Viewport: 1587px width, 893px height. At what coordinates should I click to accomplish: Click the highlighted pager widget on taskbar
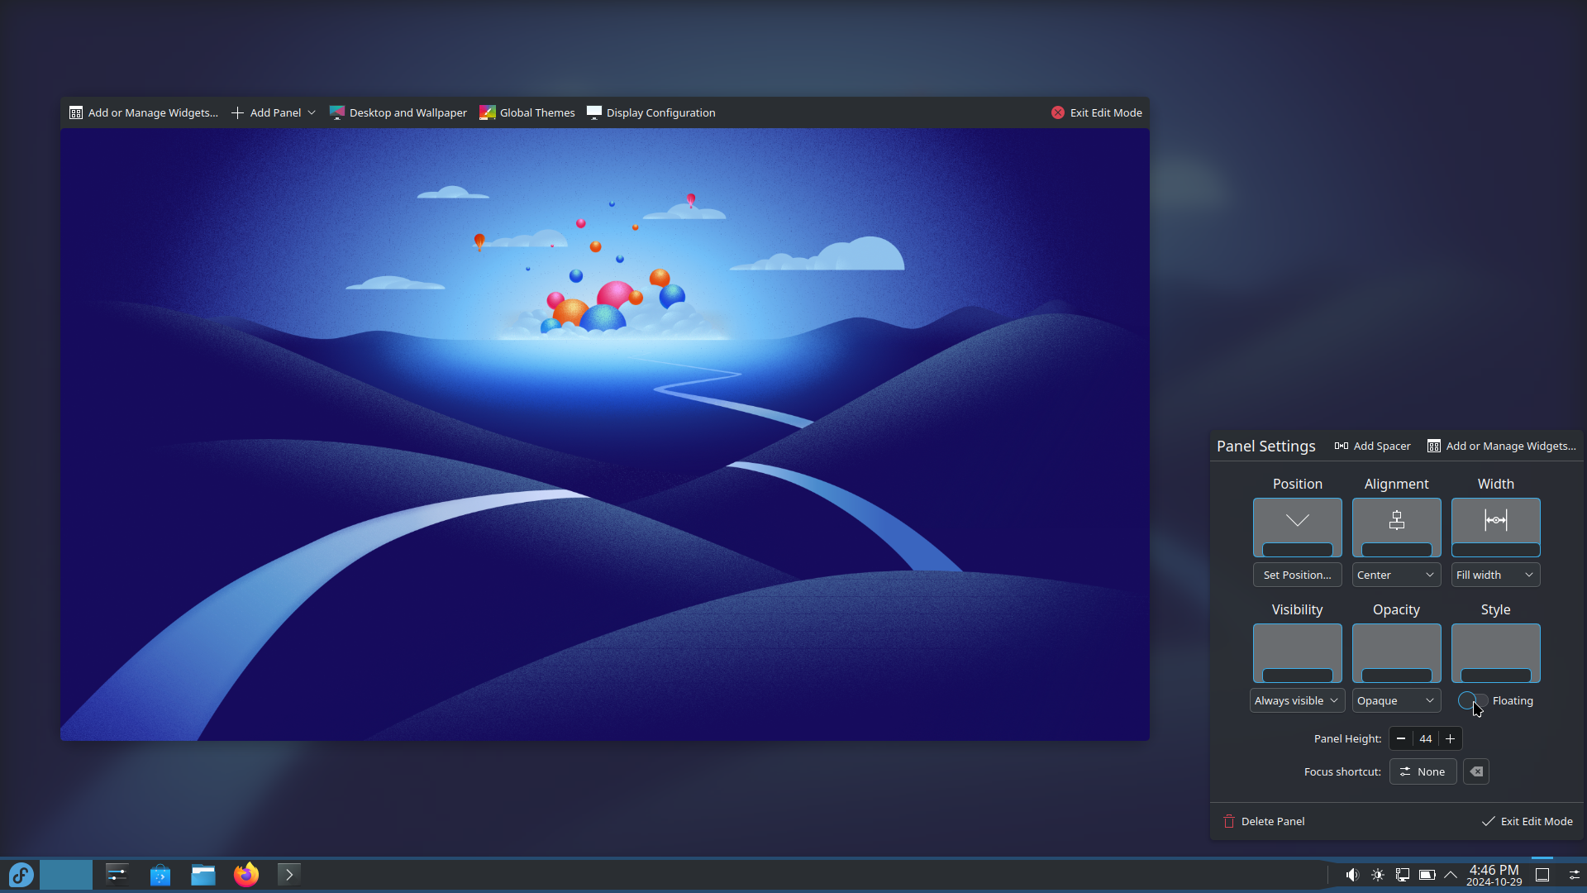(66, 875)
